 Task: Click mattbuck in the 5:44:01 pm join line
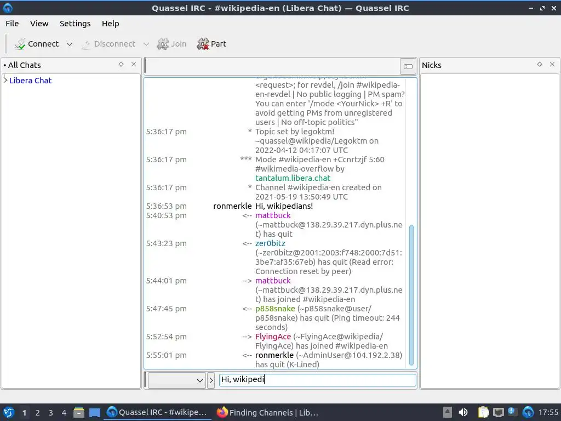tap(273, 281)
